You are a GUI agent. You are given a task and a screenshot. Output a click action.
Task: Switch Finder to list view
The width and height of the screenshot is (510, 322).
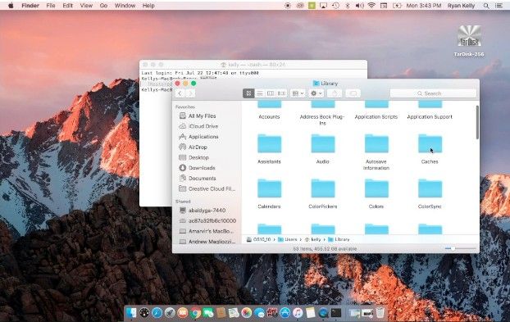pyautogui.click(x=260, y=93)
